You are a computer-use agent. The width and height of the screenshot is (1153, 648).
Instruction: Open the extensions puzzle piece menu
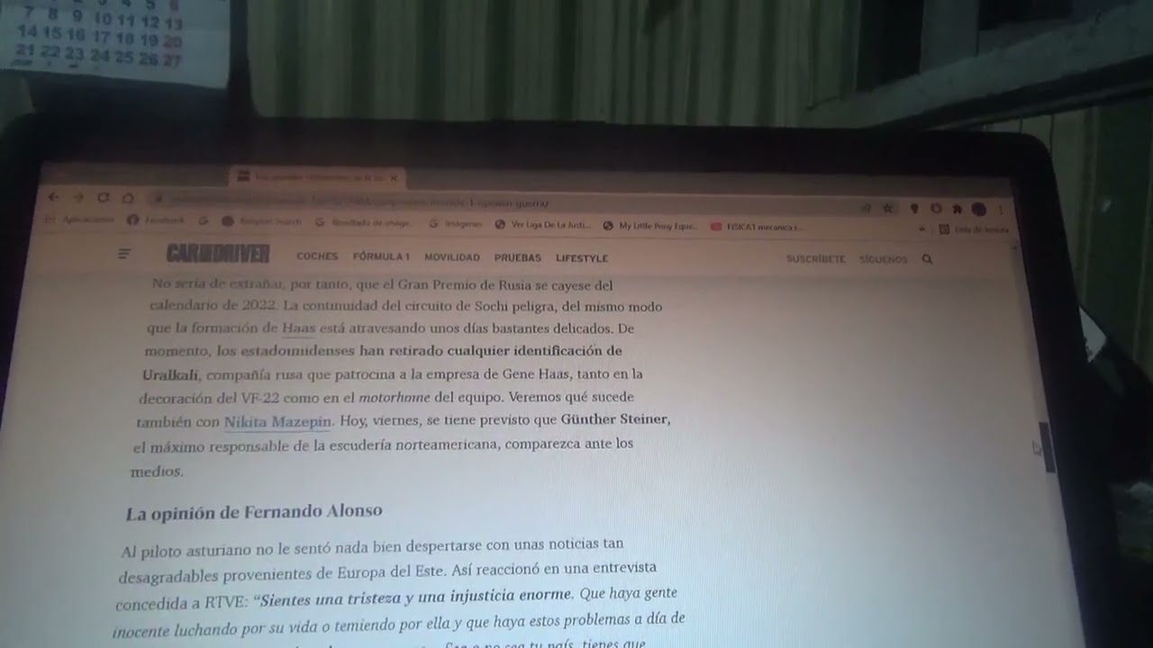(958, 209)
